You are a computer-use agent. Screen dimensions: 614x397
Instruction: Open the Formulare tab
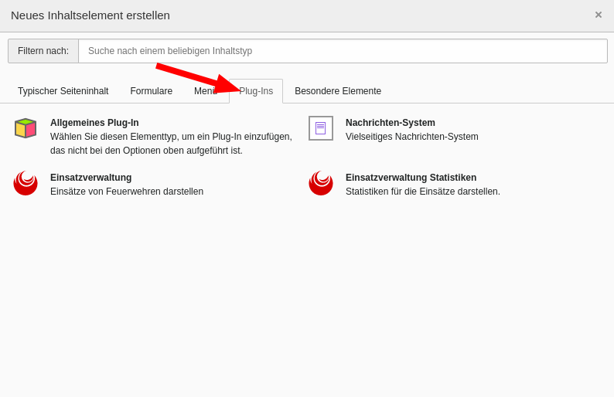click(151, 91)
